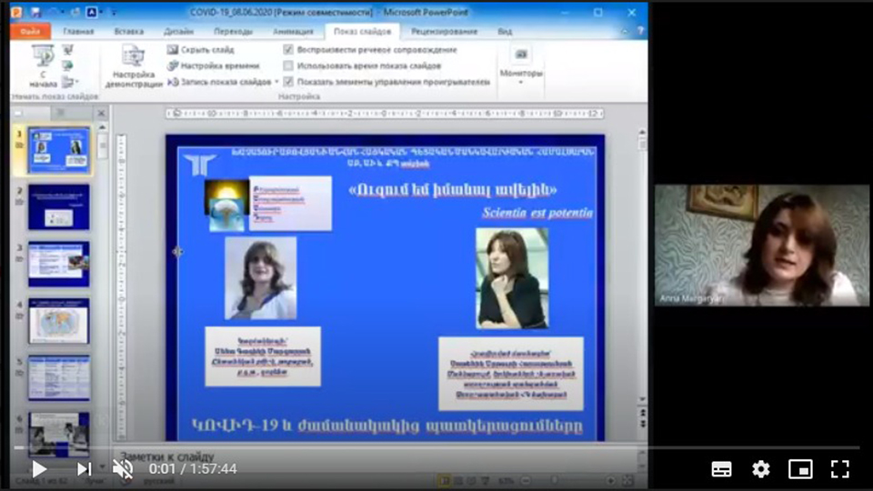Toggle Воспроизвести речевое сопровождение checkbox
Screen dimensions: 873x491
click(x=288, y=50)
